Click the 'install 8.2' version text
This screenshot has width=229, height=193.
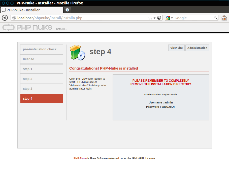click(x=61, y=29)
